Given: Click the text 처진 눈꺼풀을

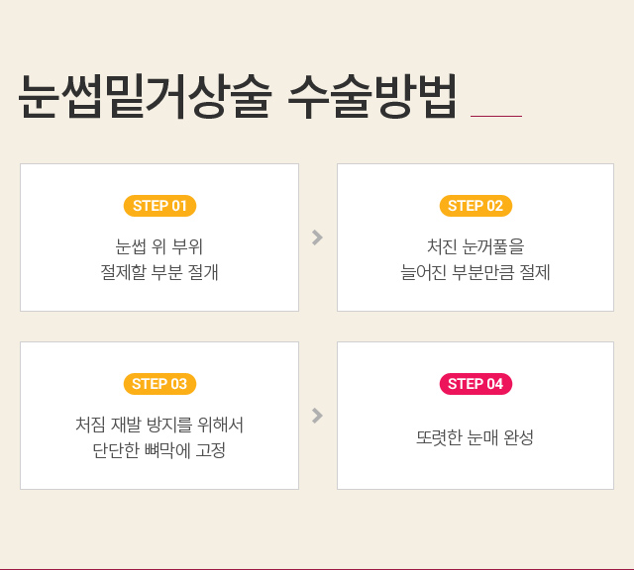Looking at the screenshot, I should point(475,246).
